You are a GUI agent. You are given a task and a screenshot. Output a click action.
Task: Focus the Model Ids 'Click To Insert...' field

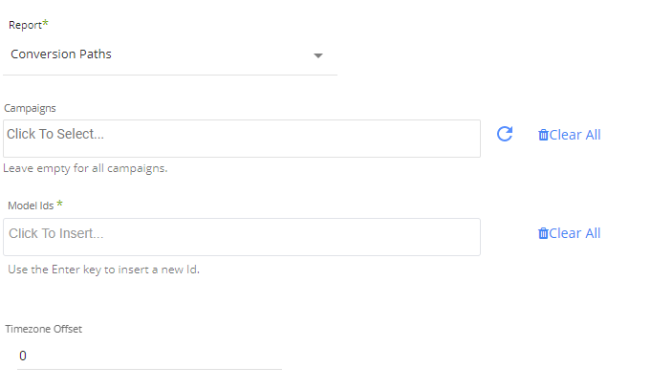point(241,236)
